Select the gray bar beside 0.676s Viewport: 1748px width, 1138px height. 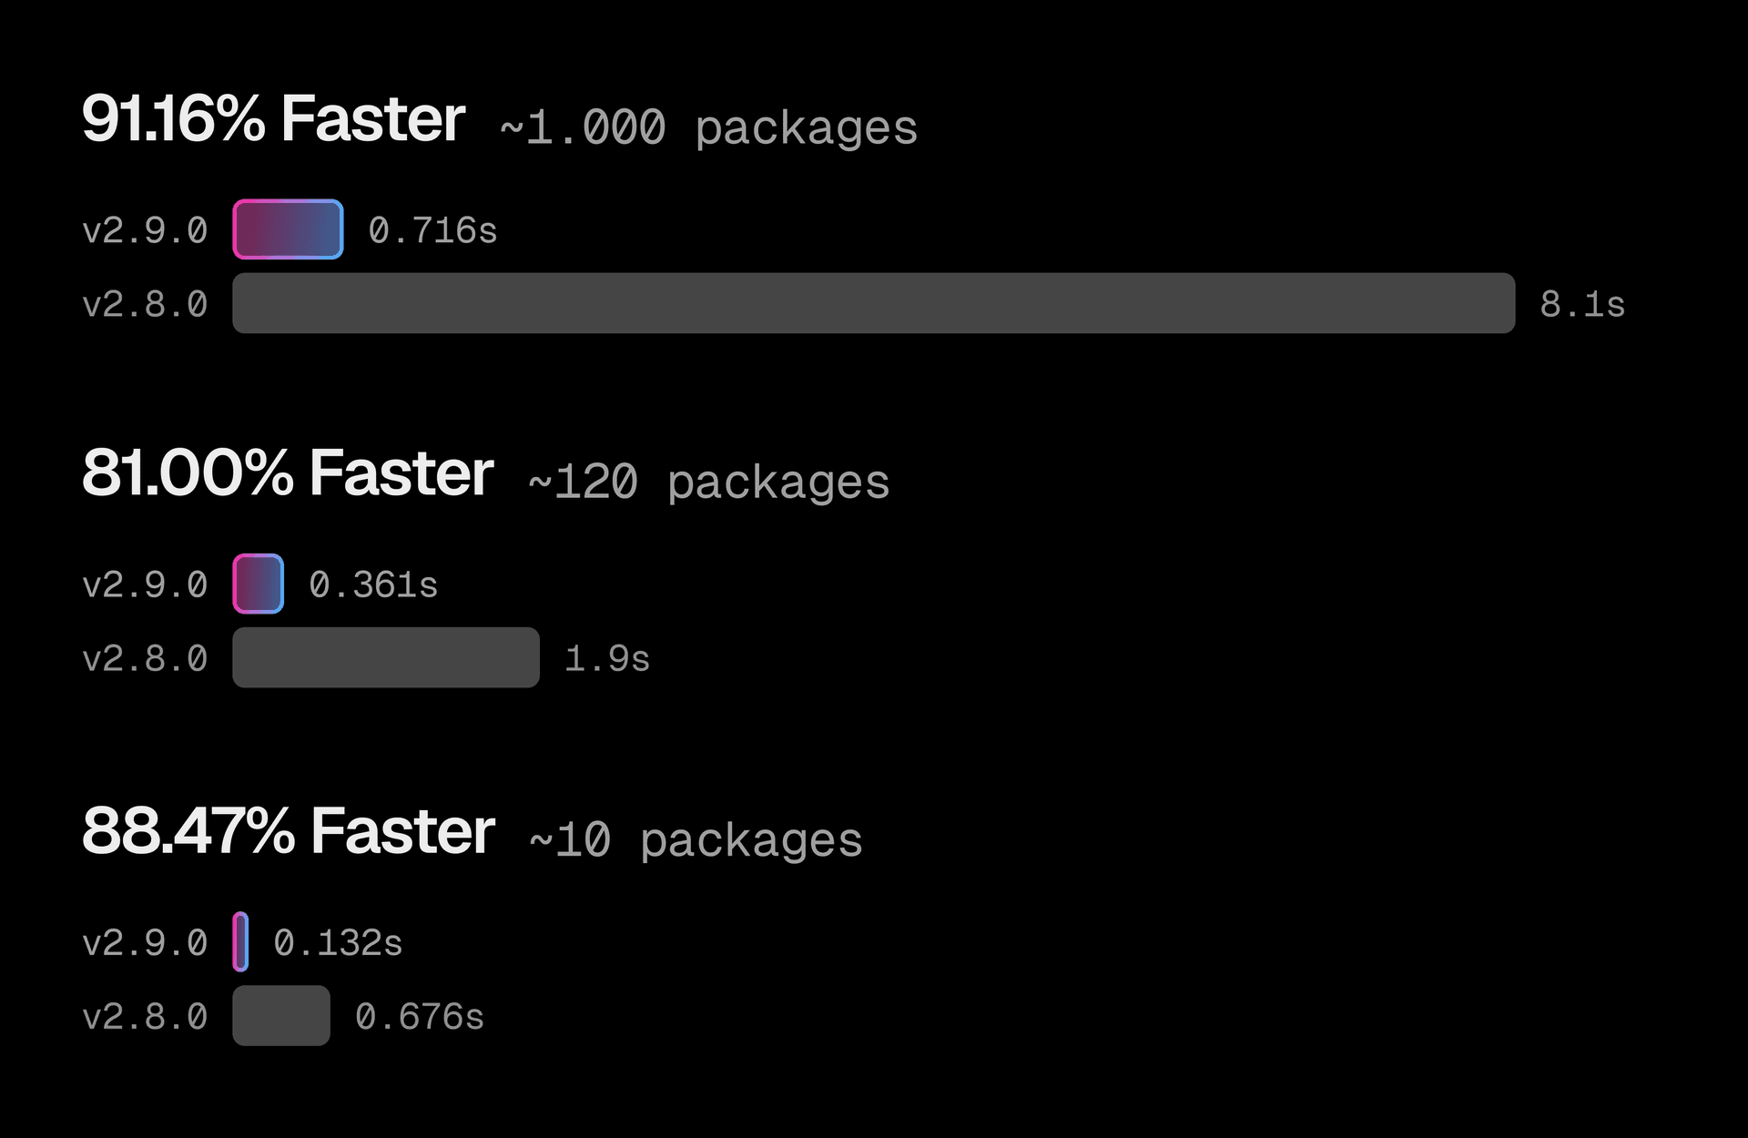coord(280,1015)
